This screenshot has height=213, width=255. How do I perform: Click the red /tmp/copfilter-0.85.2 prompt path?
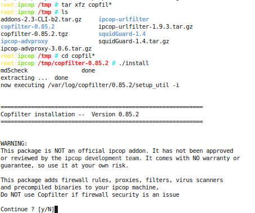pos(73,63)
